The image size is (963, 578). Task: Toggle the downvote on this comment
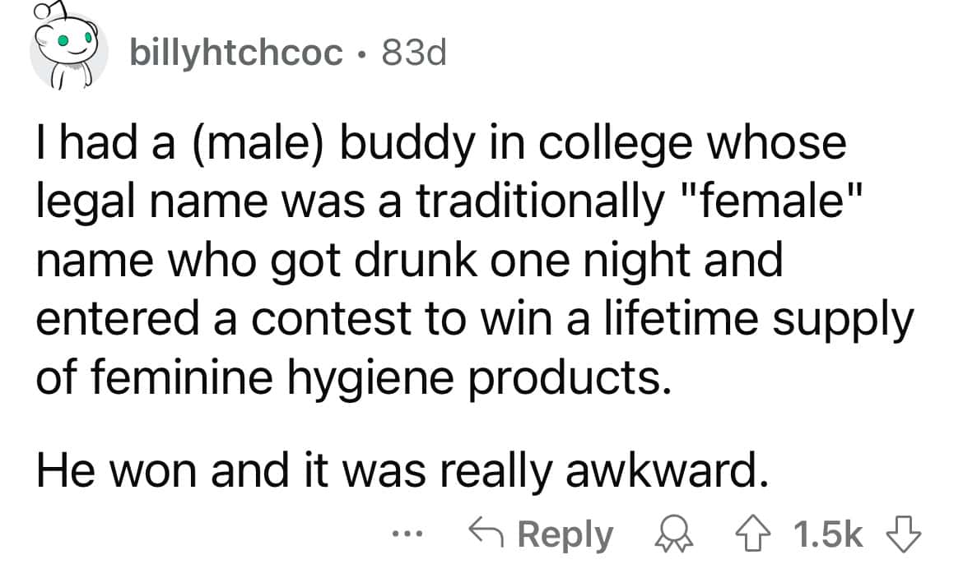pyautogui.click(x=904, y=532)
